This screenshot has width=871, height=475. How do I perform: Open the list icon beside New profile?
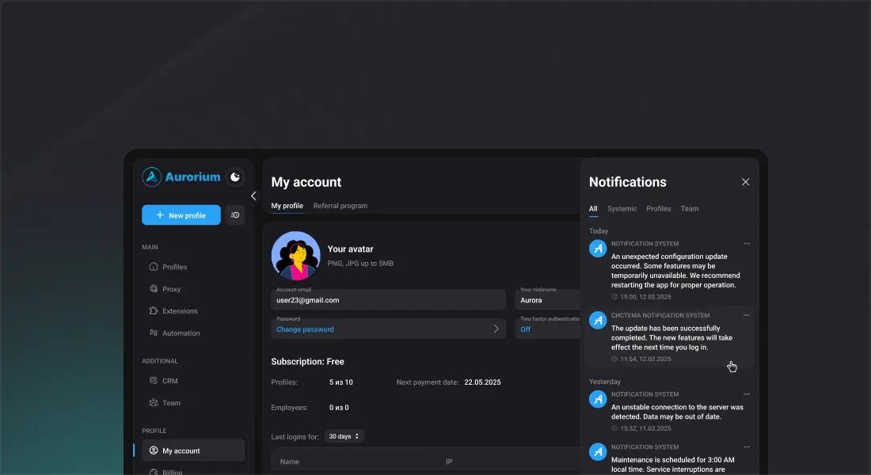point(235,215)
